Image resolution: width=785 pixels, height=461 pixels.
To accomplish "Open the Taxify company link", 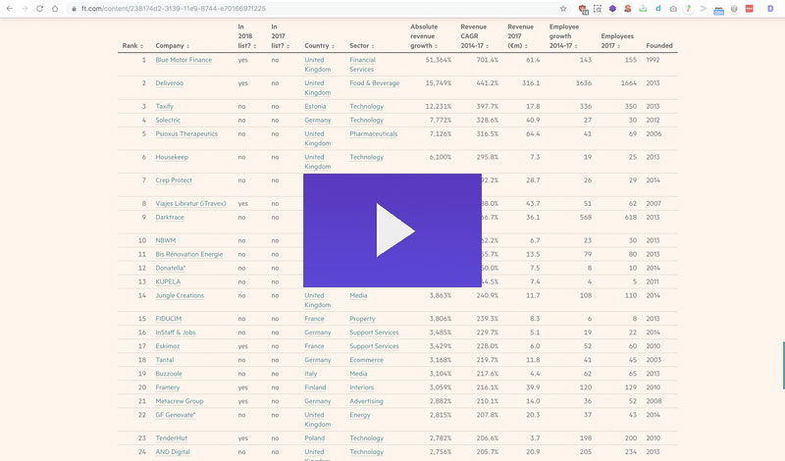I will click(x=164, y=107).
